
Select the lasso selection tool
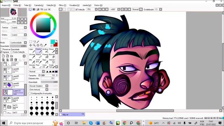34,42
